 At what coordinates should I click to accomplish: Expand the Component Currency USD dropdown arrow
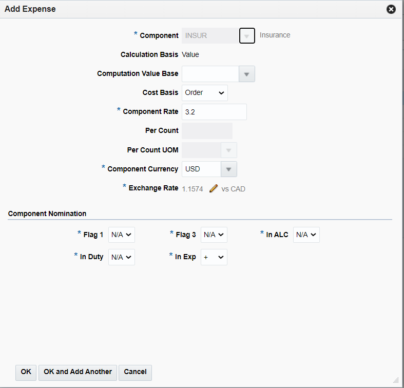point(228,169)
